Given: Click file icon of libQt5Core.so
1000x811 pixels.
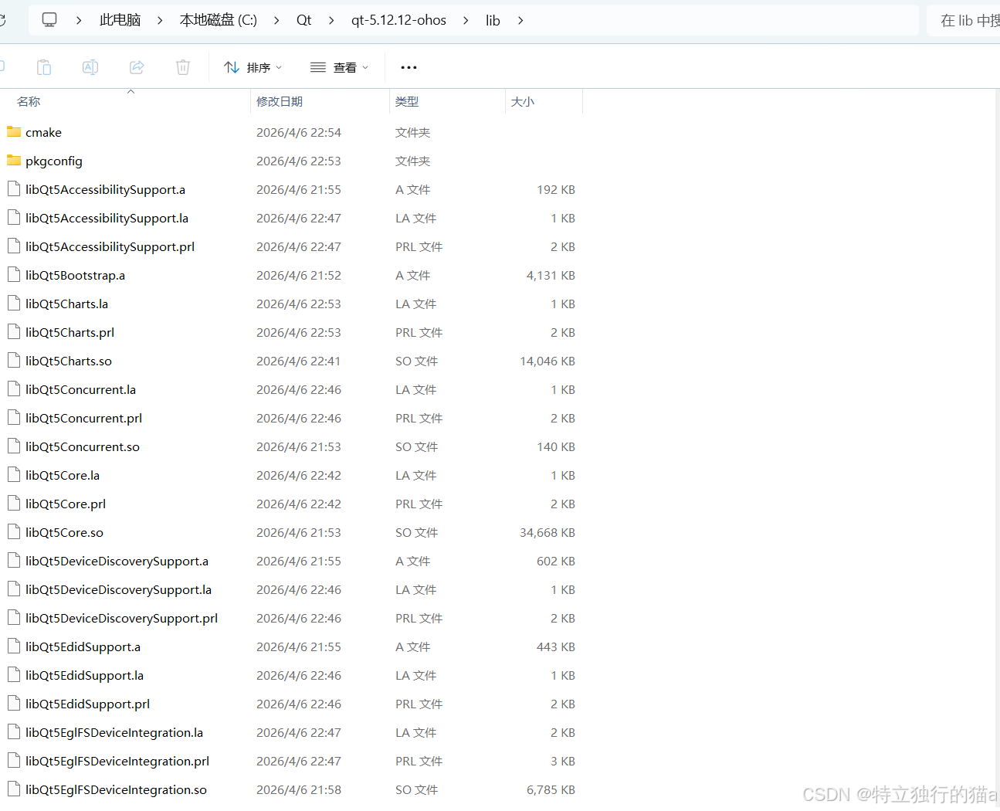Looking at the screenshot, I should tap(14, 532).
